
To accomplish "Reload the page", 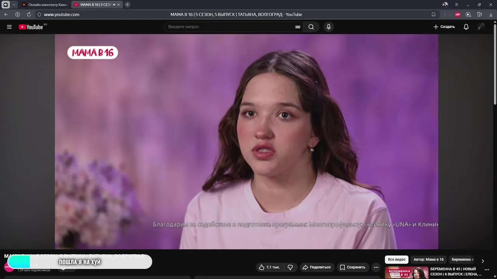I will pos(29,14).
